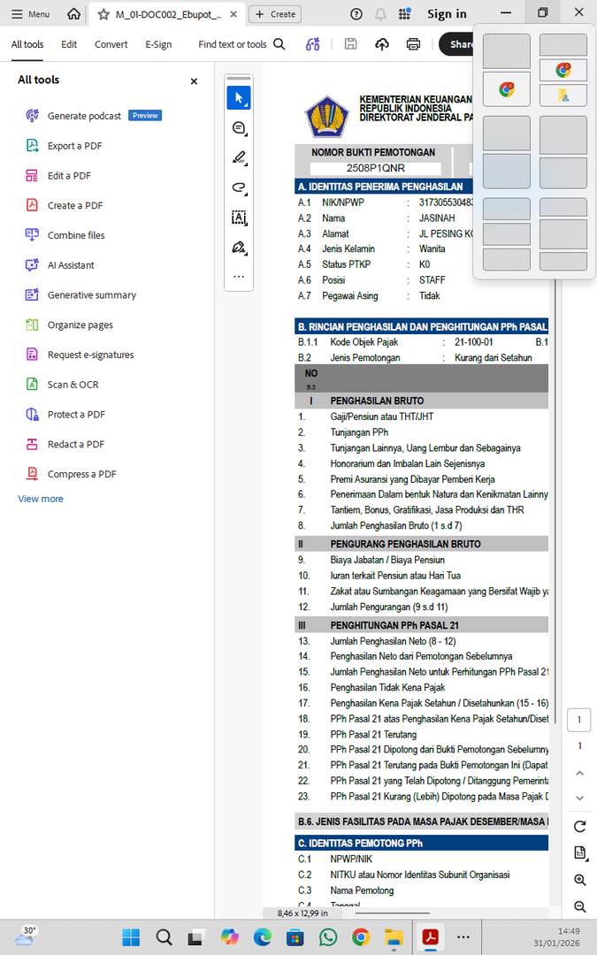Open the add comment tool
The width and height of the screenshot is (597, 955).
click(x=239, y=128)
